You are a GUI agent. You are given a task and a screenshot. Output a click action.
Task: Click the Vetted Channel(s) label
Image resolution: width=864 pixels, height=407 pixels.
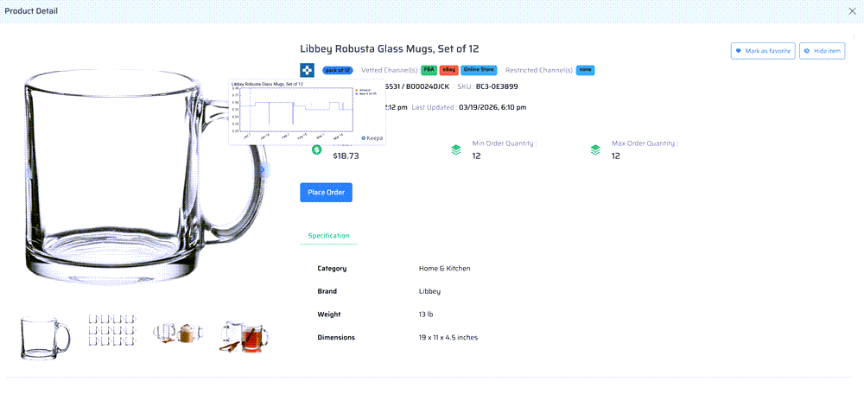coord(391,71)
